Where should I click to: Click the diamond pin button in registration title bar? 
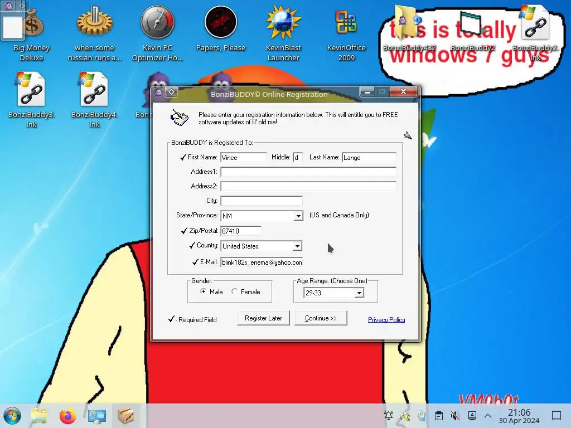pos(172,92)
